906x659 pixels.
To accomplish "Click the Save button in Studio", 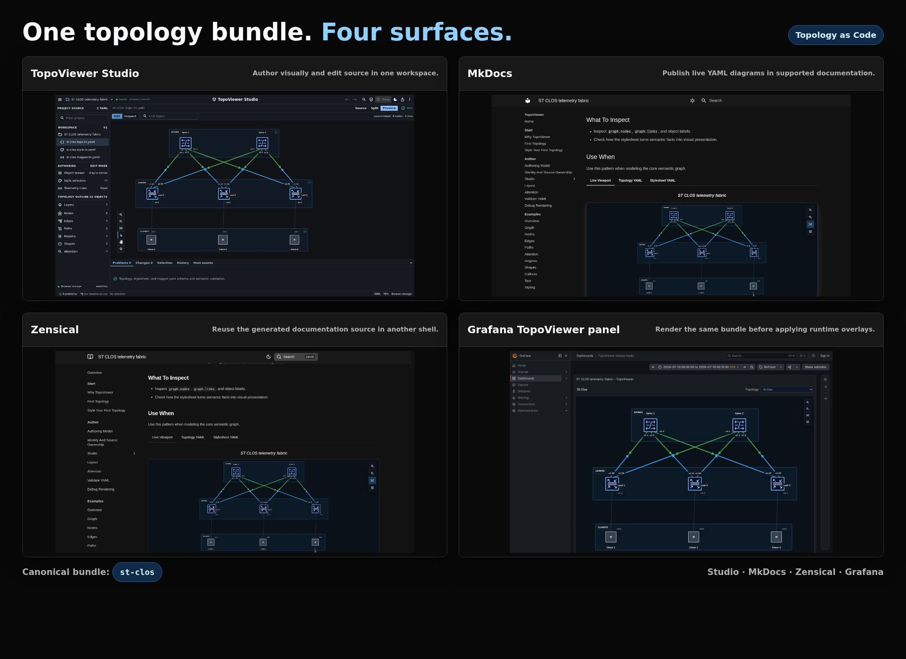I will click(x=383, y=99).
